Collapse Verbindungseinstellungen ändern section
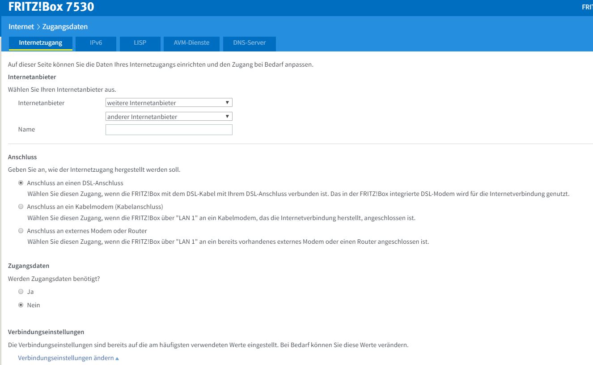The width and height of the screenshot is (593, 365). [x=68, y=358]
